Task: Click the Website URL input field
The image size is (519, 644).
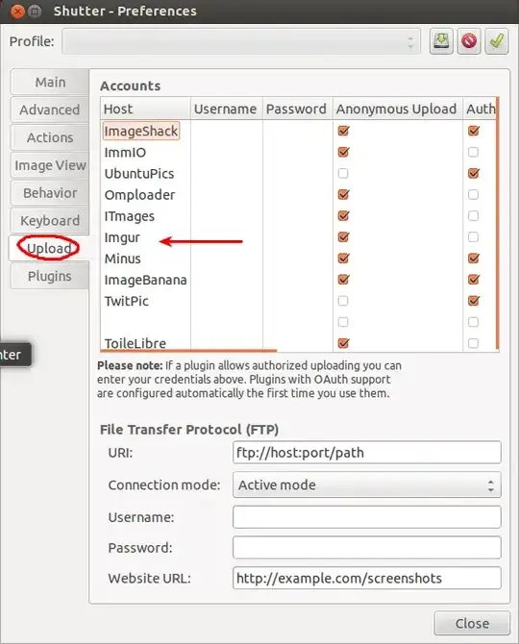Action: [367, 579]
